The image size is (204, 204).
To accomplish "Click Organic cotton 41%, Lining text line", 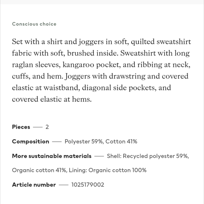I will click(x=79, y=170).
